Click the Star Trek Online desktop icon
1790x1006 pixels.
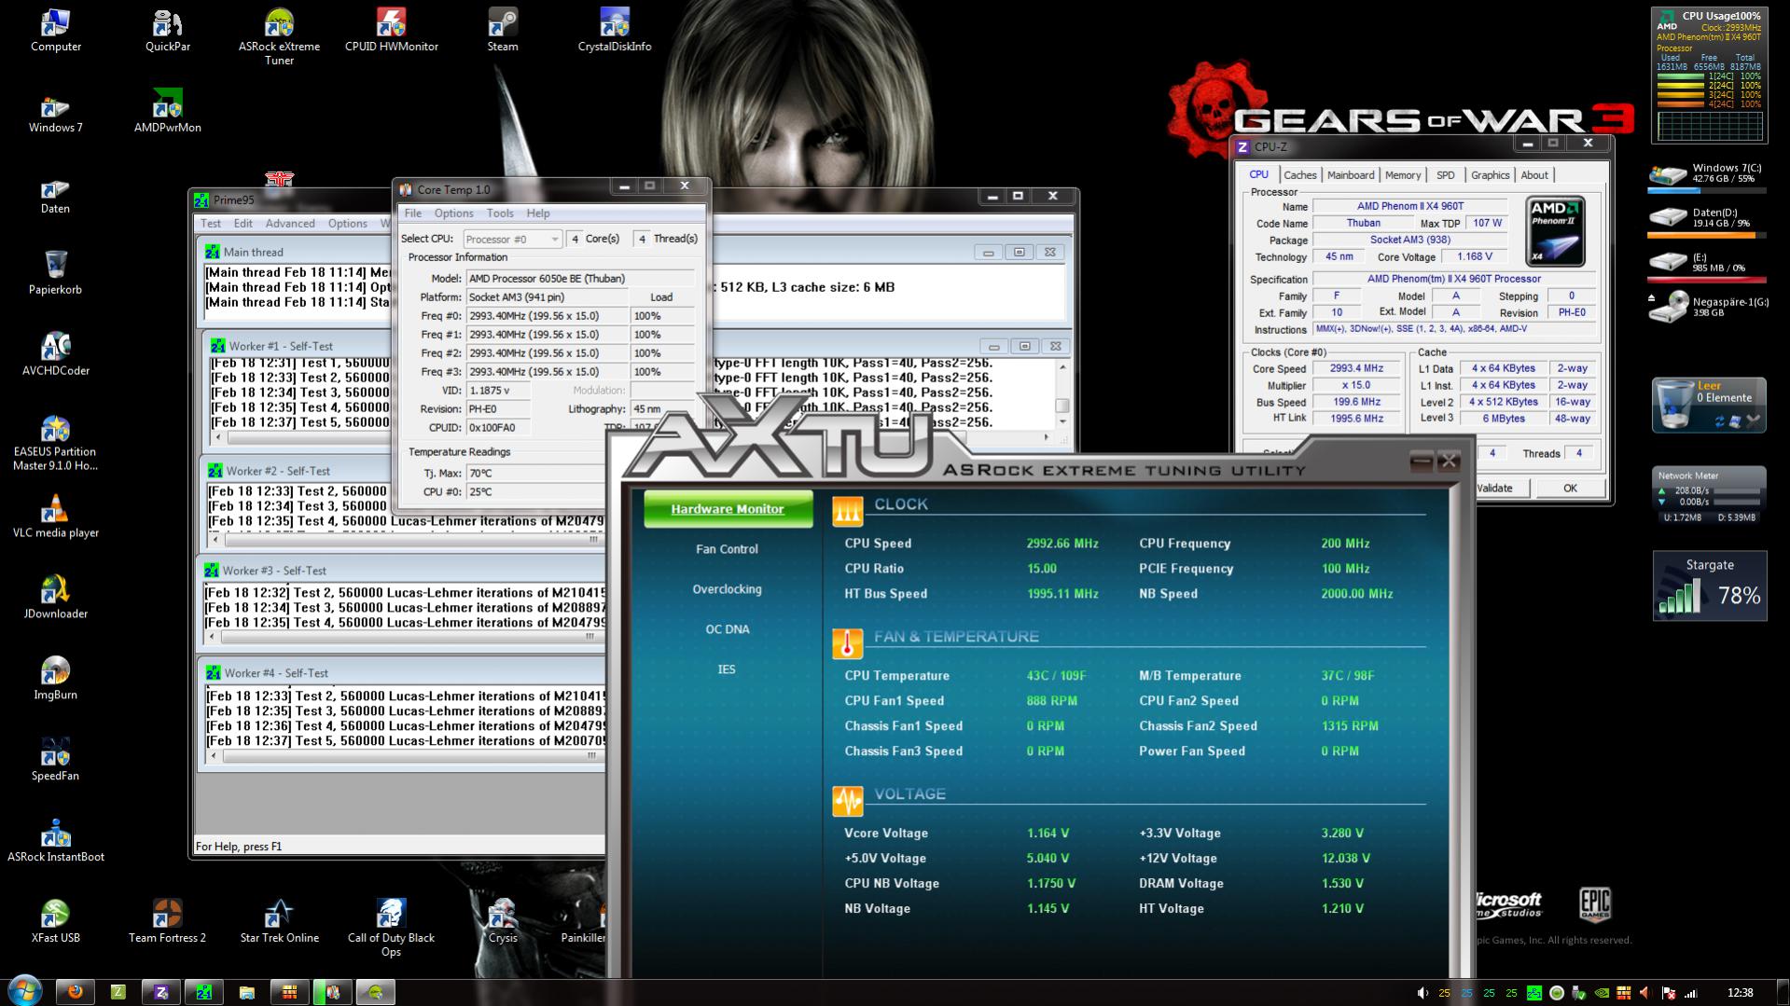pos(279,923)
